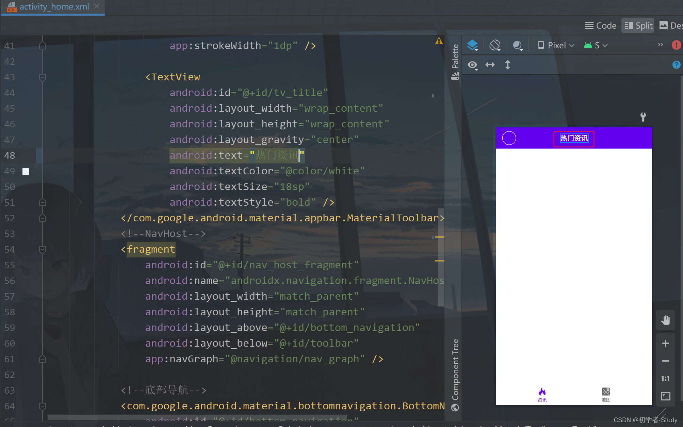Collapse the fragment tag fold marker
Screen dimensions: 683x427
(x=43, y=250)
